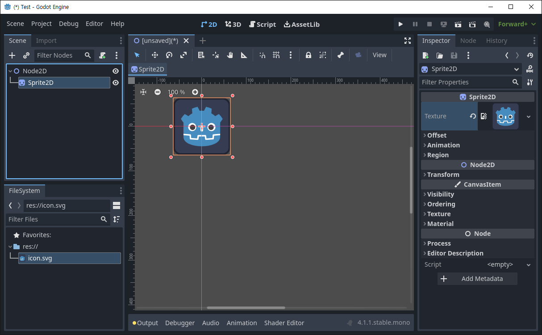The image size is (542, 335).
Task: Enable Movie Maker mode icon
Action: pos(487,24)
